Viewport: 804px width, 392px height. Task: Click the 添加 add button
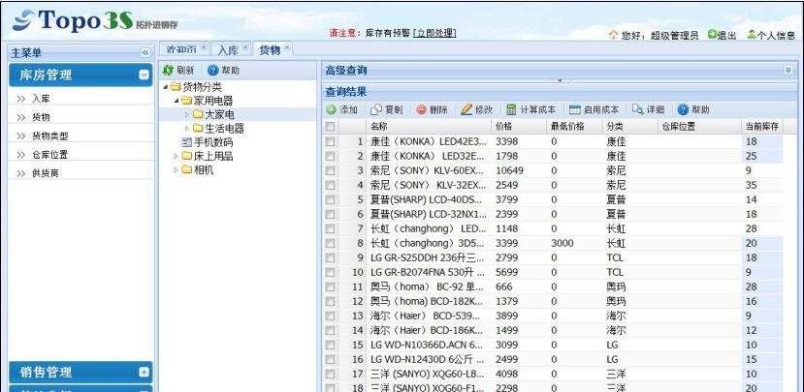[x=342, y=109]
